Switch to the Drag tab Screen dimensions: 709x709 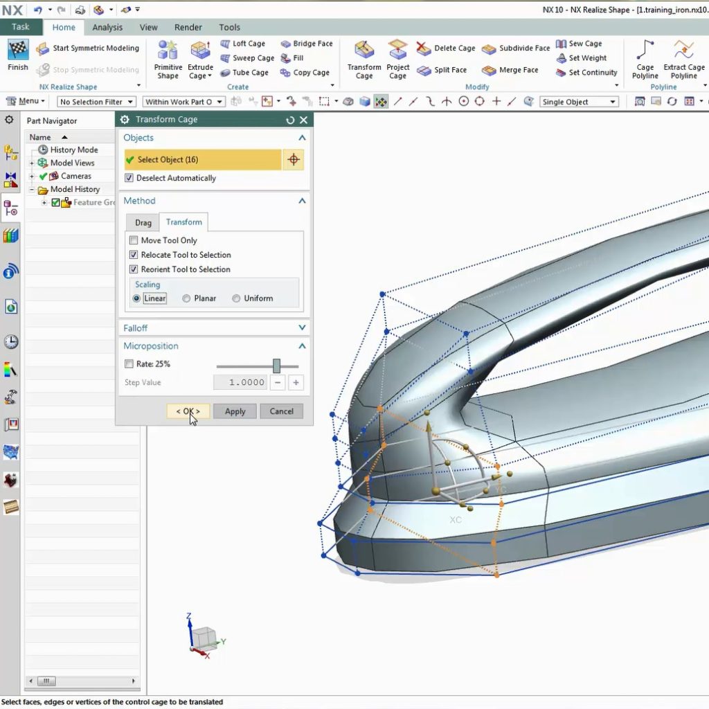coord(143,222)
